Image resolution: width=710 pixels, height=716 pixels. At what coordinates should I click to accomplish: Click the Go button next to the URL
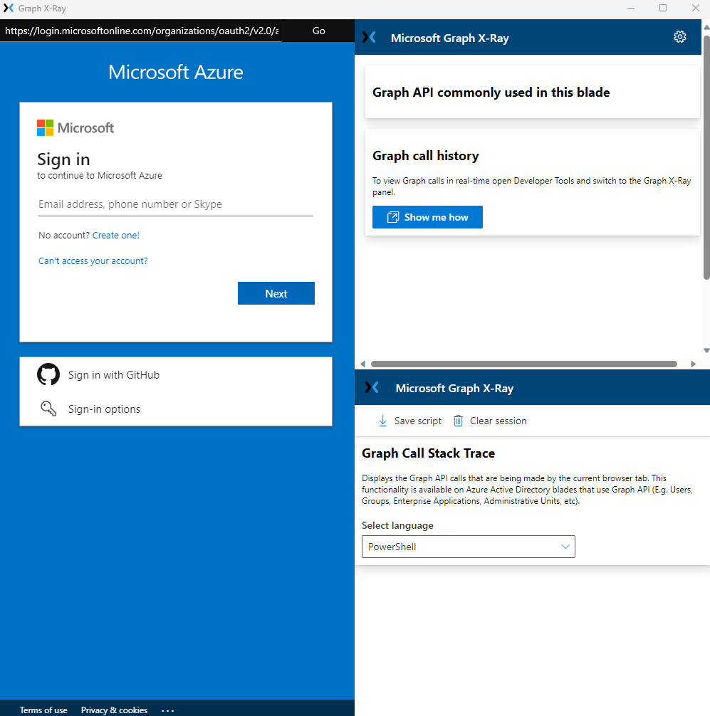pos(318,31)
